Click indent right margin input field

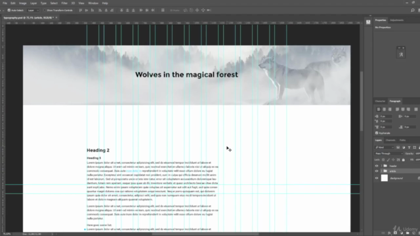click(409, 117)
